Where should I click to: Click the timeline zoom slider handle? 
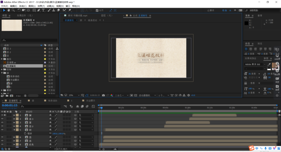tap(103, 149)
